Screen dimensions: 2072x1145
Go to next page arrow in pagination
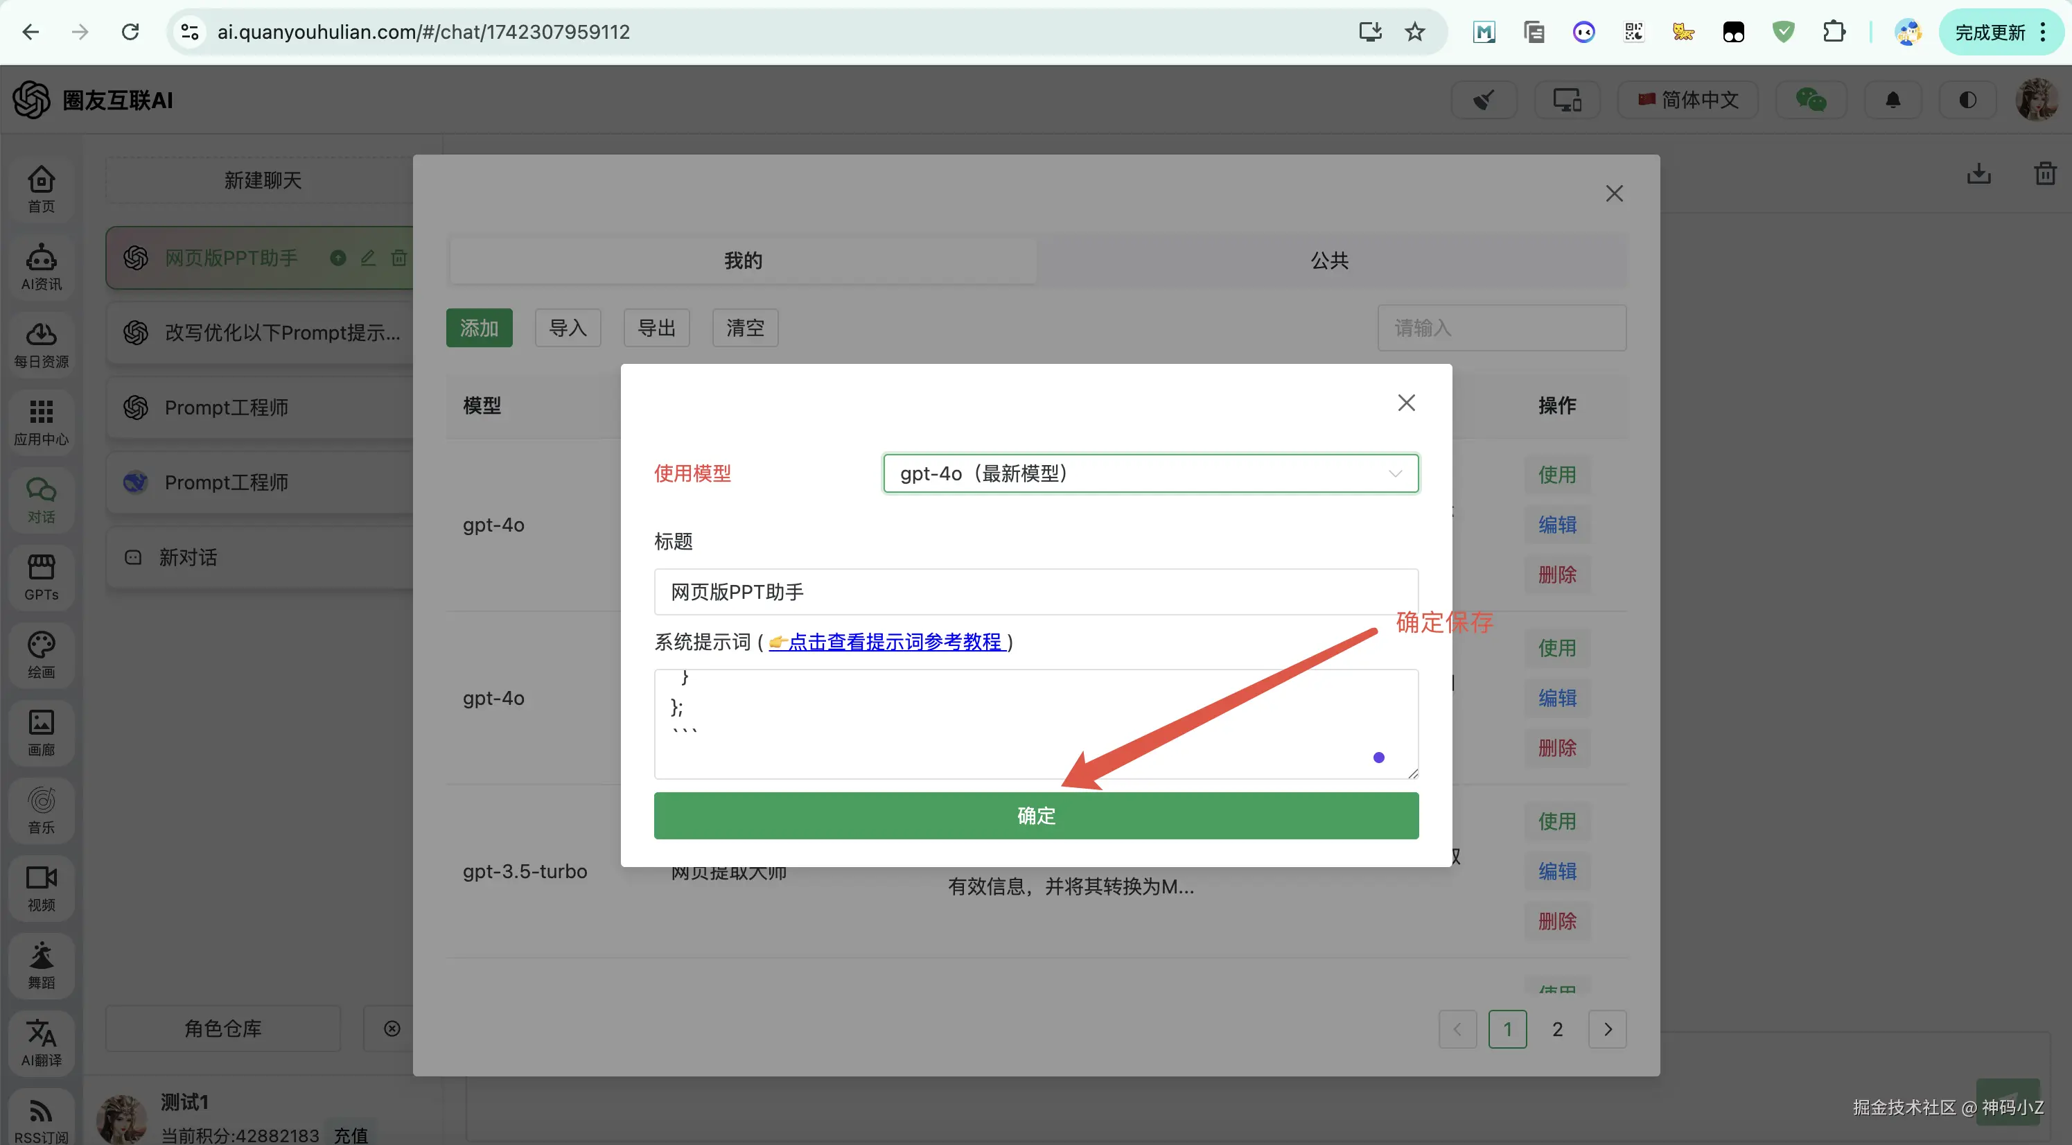1607,1029
